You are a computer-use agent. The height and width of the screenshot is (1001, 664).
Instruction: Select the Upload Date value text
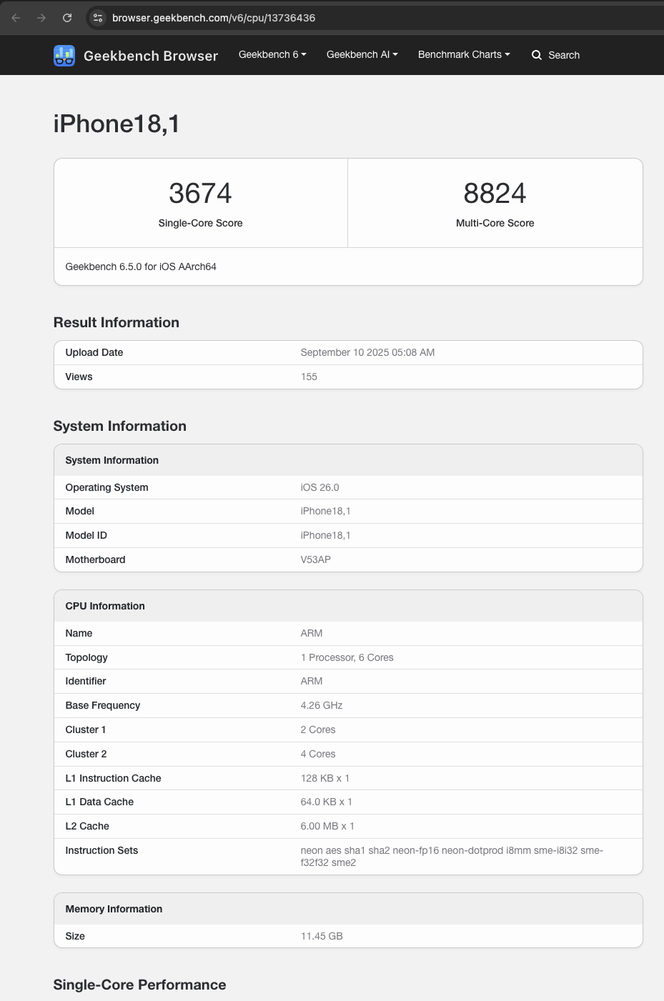[367, 352]
